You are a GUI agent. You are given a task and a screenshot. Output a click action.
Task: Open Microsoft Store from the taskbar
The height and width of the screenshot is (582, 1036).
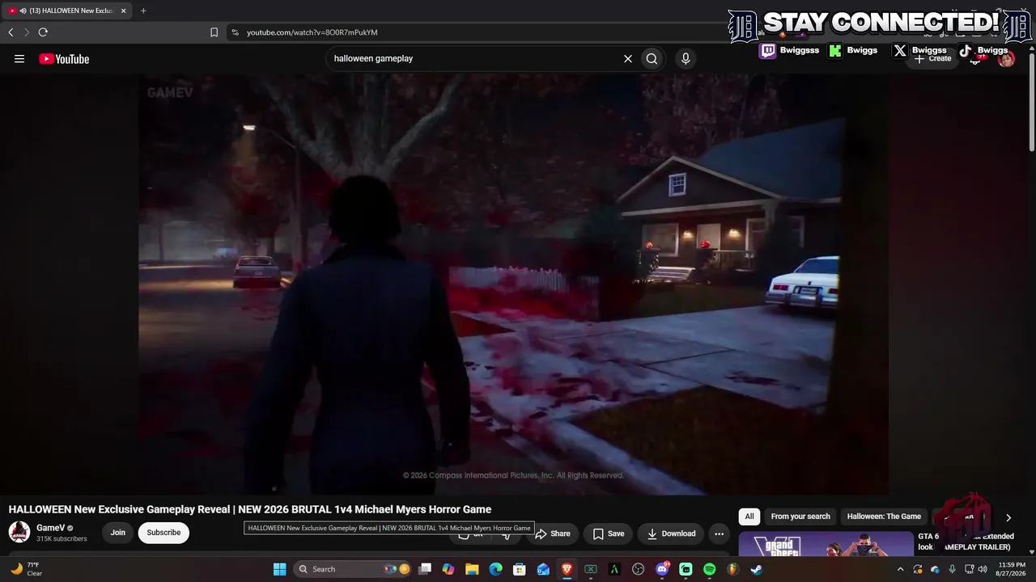click(x=520, y=569)
